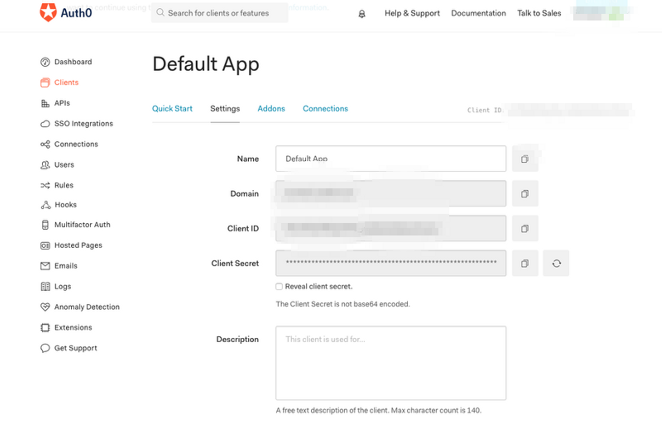Screen dimensions: 662x425
Task: Open Multifactor Auth in sidebar
Action: click(82, 225)
